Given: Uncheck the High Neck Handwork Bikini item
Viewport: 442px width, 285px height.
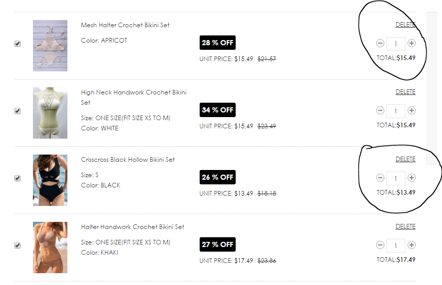Looking at the screenshot, I should point(17,111).
